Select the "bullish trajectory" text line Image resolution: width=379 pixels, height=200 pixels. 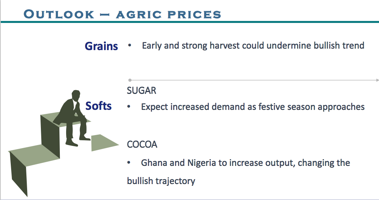(161, 181)
